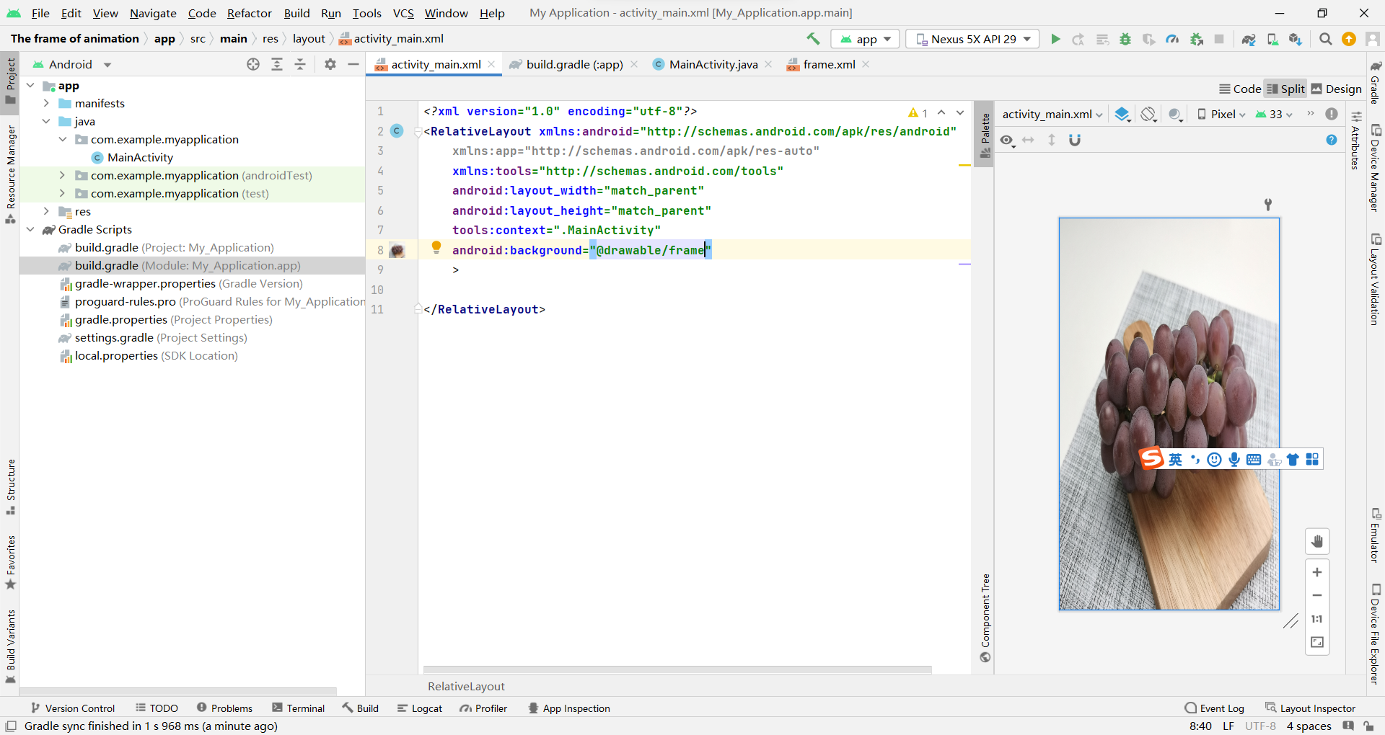Open the Refactor menu
1385x735 pixels.
coord(250,13)
